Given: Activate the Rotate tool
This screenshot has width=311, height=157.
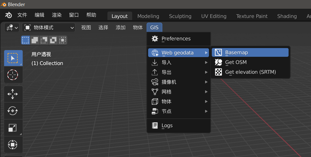Looking at the screenshot, I should point(13,111).
